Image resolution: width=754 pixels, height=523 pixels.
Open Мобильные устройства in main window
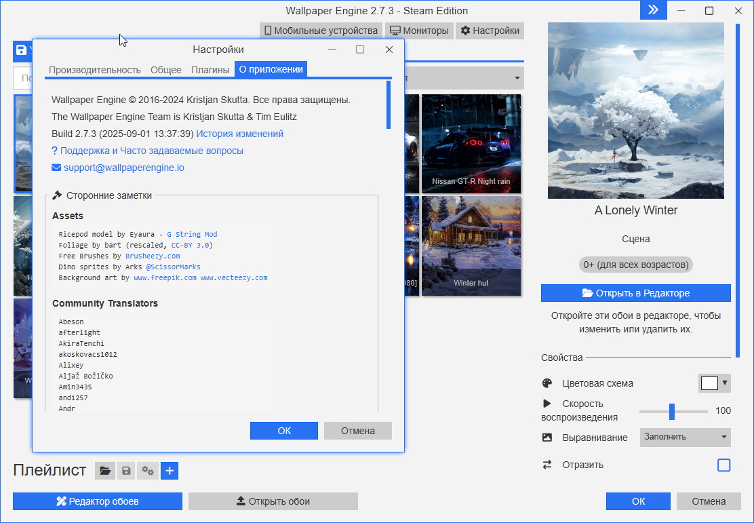pos(321,31)
